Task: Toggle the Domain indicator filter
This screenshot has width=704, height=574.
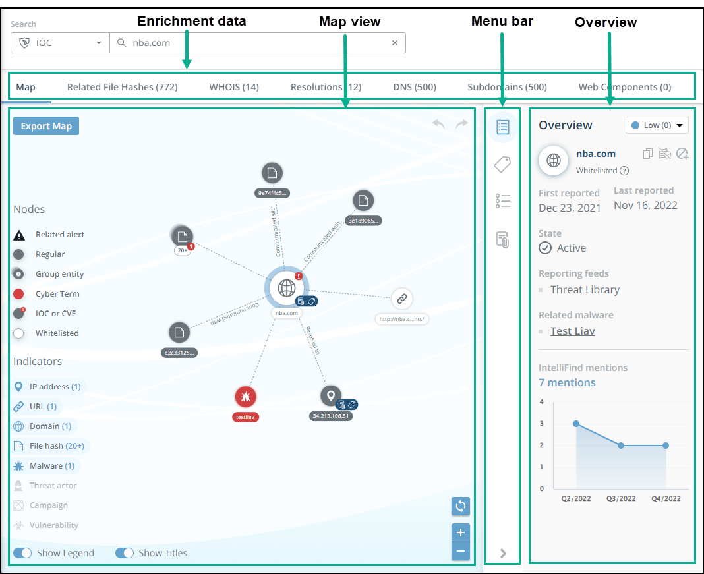Action: (43, 426)
